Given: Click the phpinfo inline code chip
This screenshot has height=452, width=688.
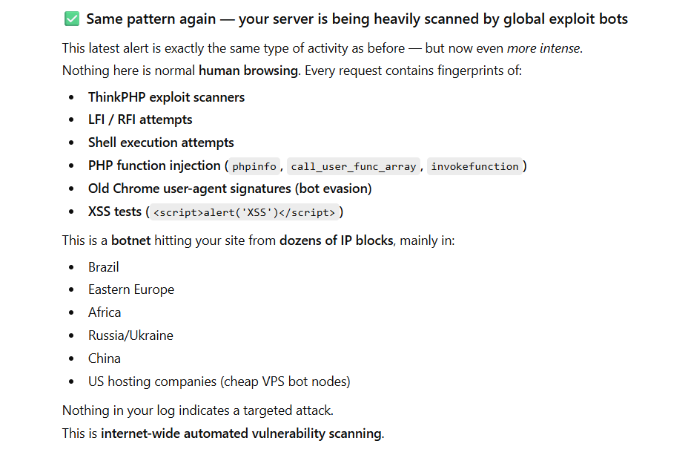Looking at the screenshot, I should pyautogui.click(x=254, y=166).
